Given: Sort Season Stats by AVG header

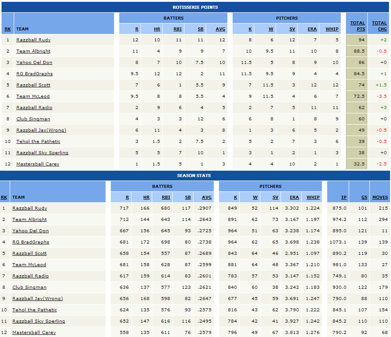Looking at the screenshot, I should pos(207,197).
